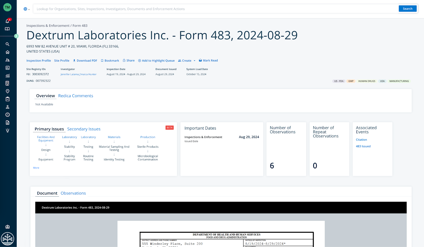This screenshot has width=424, height=247.
Task: Bookmark this Form 483
Action: coord(110,60)
